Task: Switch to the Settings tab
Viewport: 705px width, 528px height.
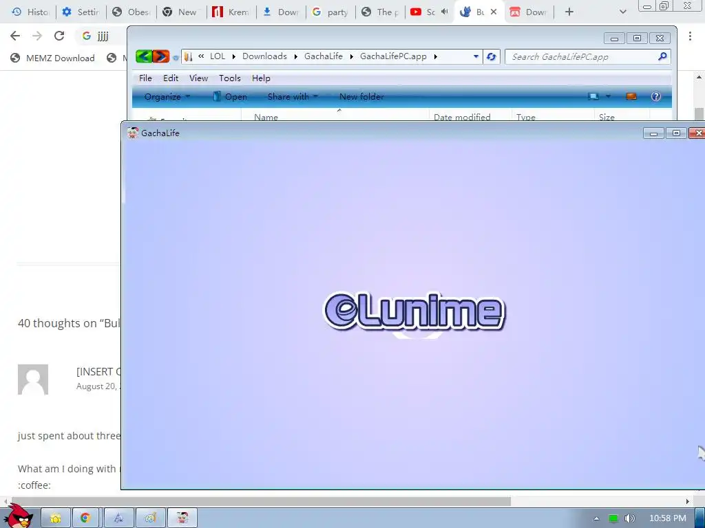Action: 81,12
